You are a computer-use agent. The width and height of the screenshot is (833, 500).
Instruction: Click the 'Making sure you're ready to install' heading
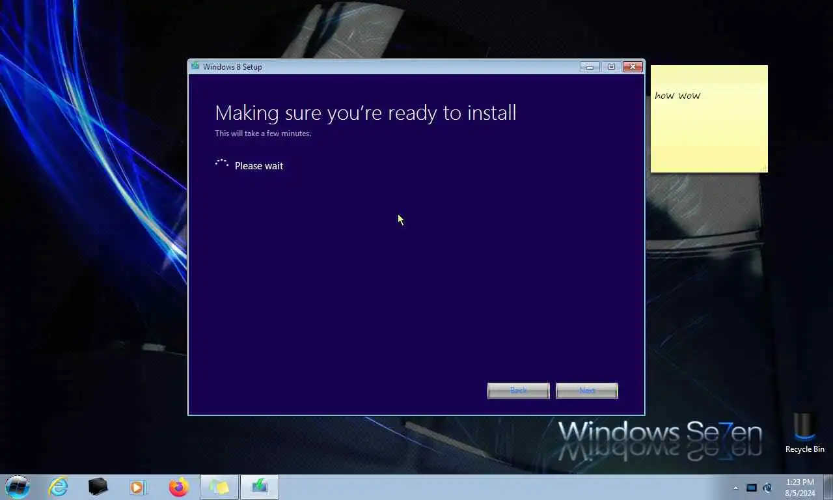coord(366,113)
